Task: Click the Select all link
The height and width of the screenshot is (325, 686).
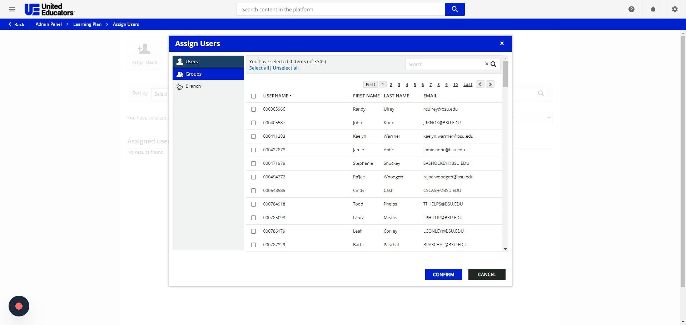Action: tap(259, 68)
